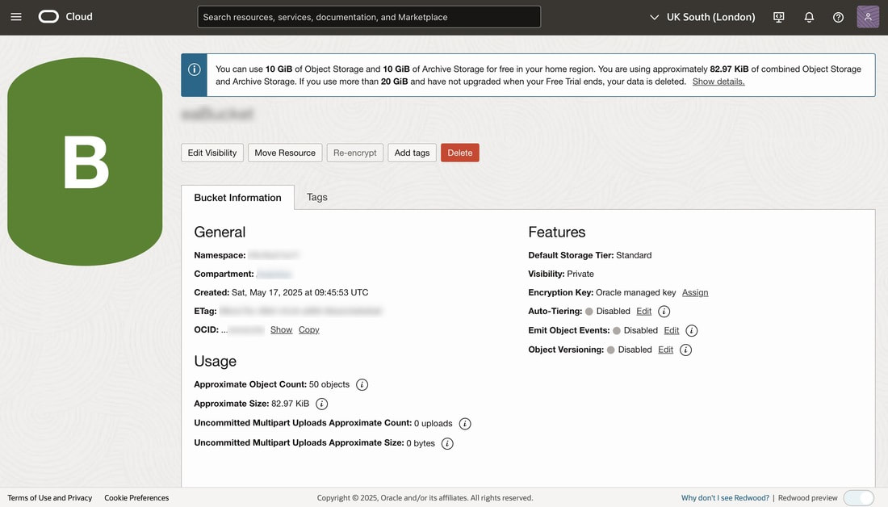This screenshot has width=888, height=507.
Task: Copy the bucket OCID
Action: pyautogui.click(x=308, y=329)
